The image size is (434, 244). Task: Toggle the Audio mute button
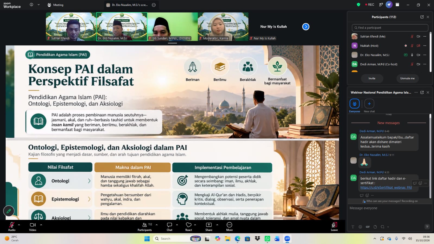tap(12, 227)
